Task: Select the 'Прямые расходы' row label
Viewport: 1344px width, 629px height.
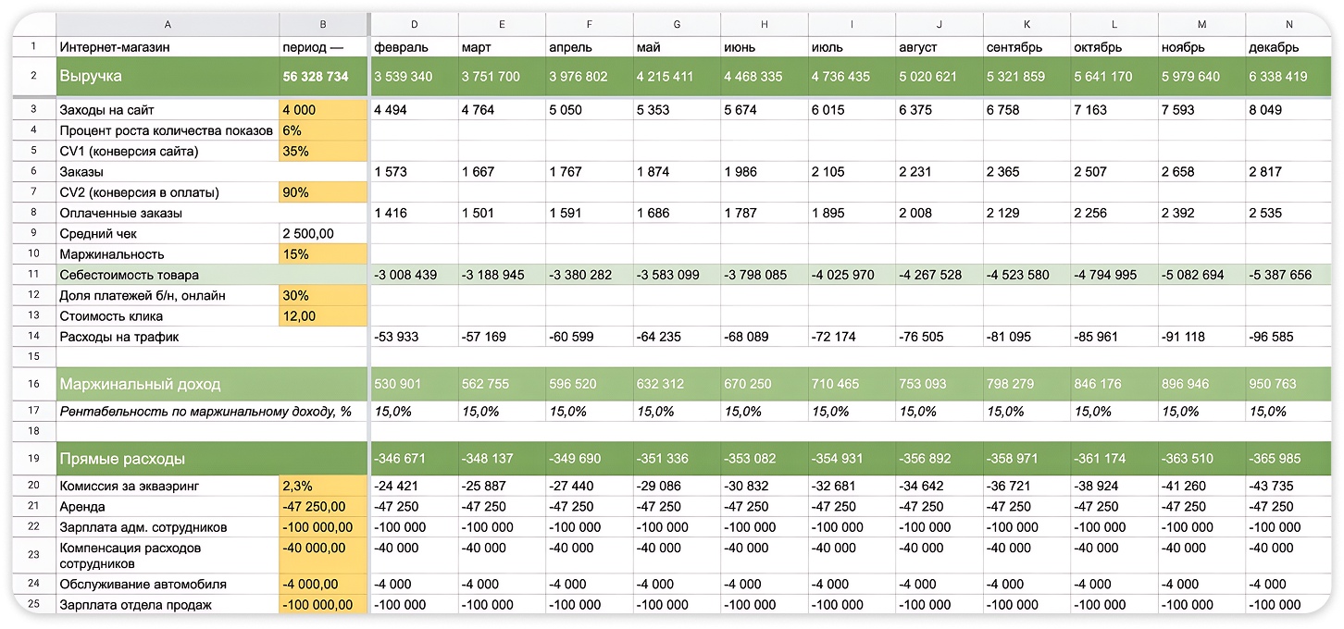Action: pos(167,458)
